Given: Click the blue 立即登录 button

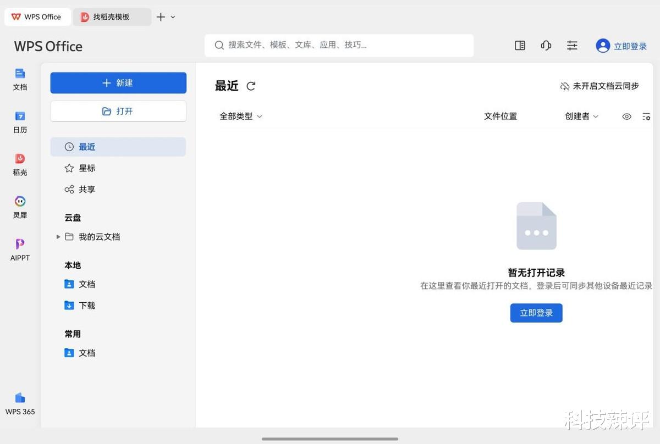Looking at the screenshot, I should pyautogui.click(x=536, y=313).
